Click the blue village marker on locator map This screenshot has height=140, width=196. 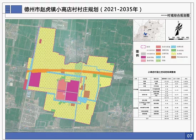pos(145,34)
